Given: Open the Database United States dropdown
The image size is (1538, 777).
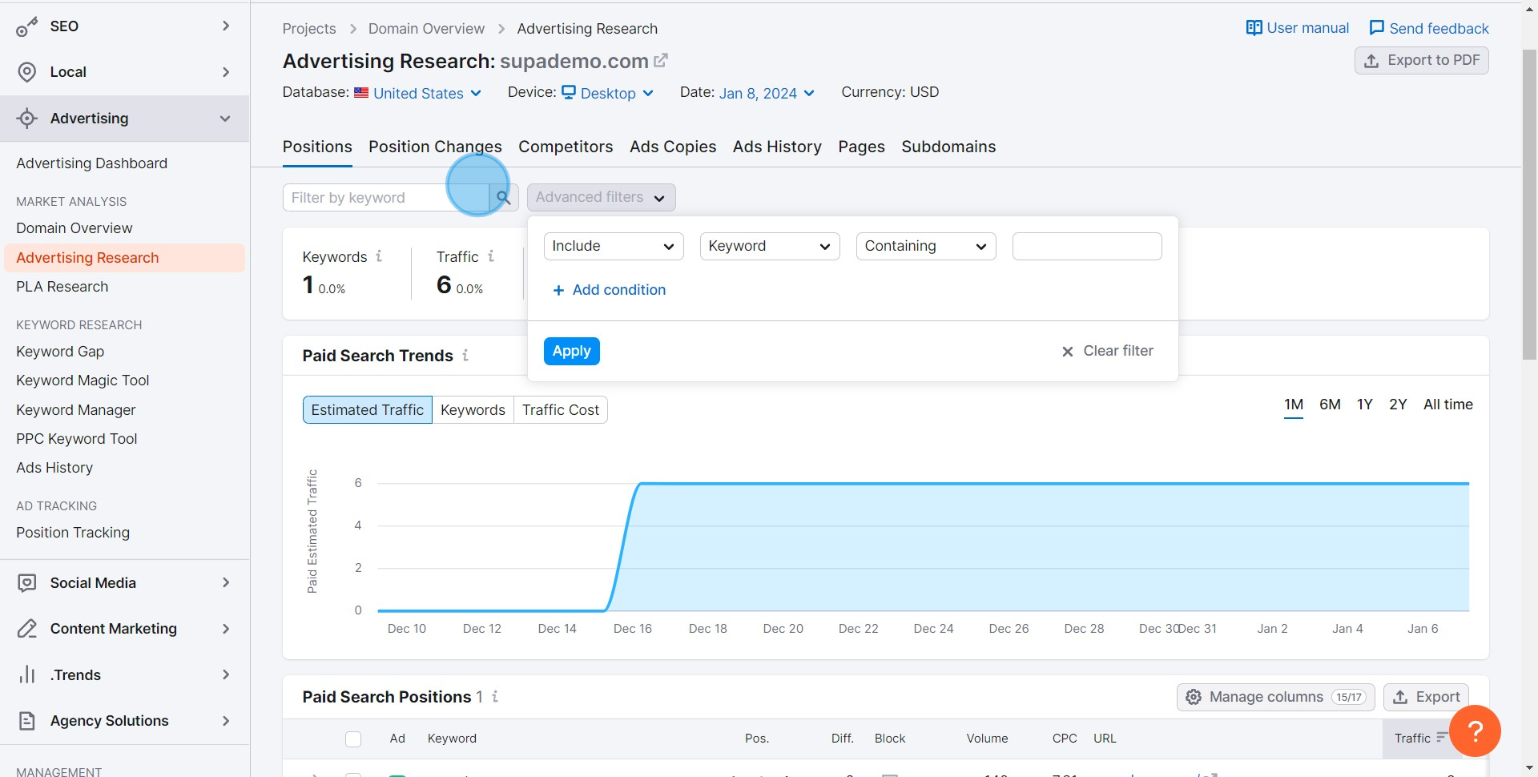Looking at the screenshot, I should 417,93.
